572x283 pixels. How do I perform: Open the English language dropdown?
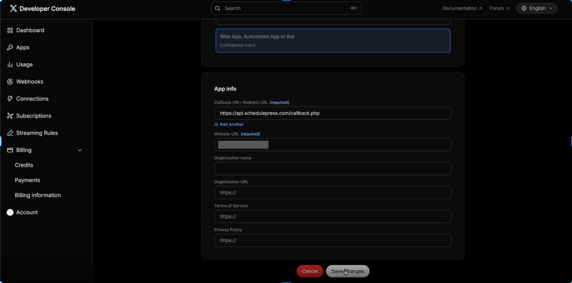537,8
